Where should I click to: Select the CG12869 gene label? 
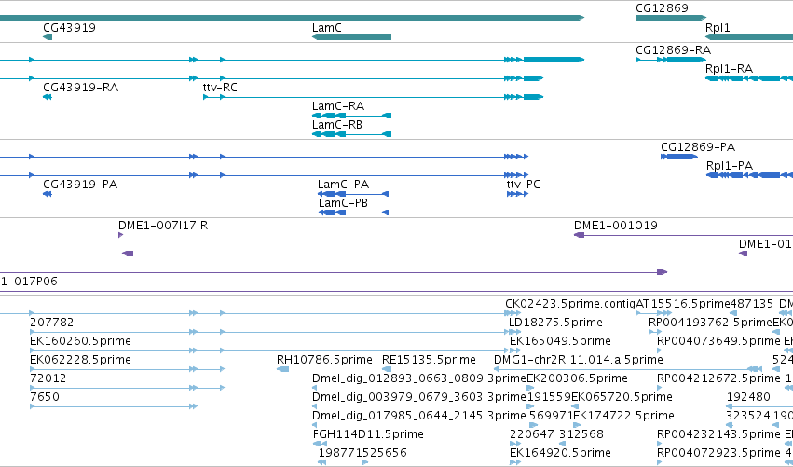[x=662, y=8]
